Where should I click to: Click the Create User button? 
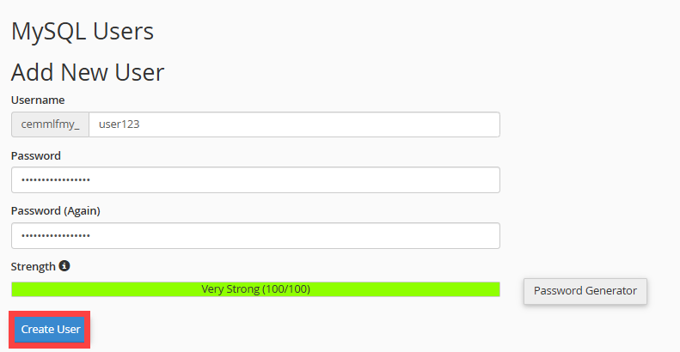(50, 330)
